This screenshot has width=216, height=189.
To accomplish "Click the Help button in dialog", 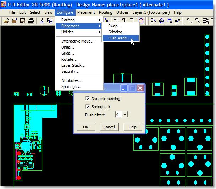I will tap(133, 127).
